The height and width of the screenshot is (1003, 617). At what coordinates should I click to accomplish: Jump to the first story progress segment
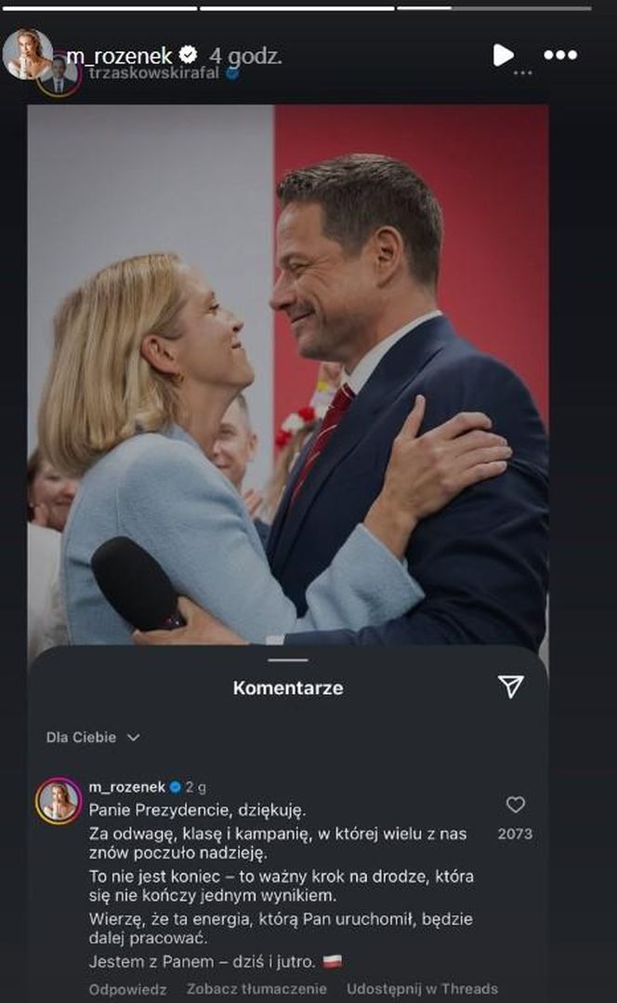pos(99,7)
